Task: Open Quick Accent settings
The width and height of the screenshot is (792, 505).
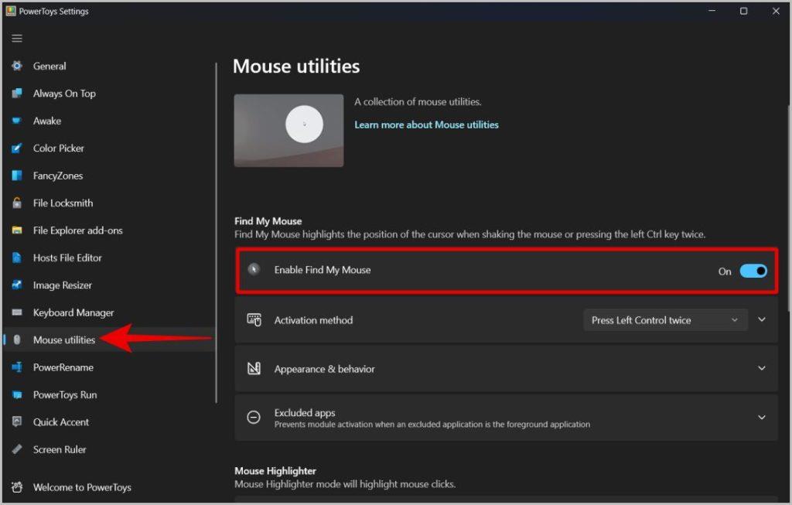Action: (x=60, y=422)
